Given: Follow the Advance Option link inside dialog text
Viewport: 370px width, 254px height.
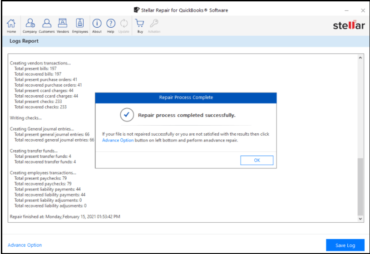Looking at the screenshot, I should pos(118,141).
